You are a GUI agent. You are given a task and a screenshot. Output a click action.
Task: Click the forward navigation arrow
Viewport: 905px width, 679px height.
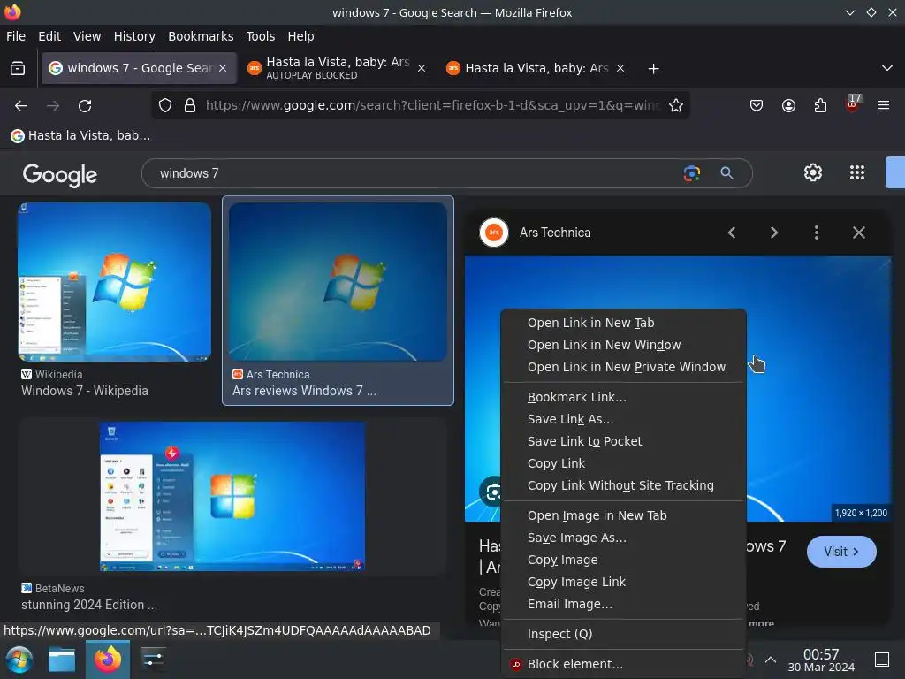click(x=53, y=106)
